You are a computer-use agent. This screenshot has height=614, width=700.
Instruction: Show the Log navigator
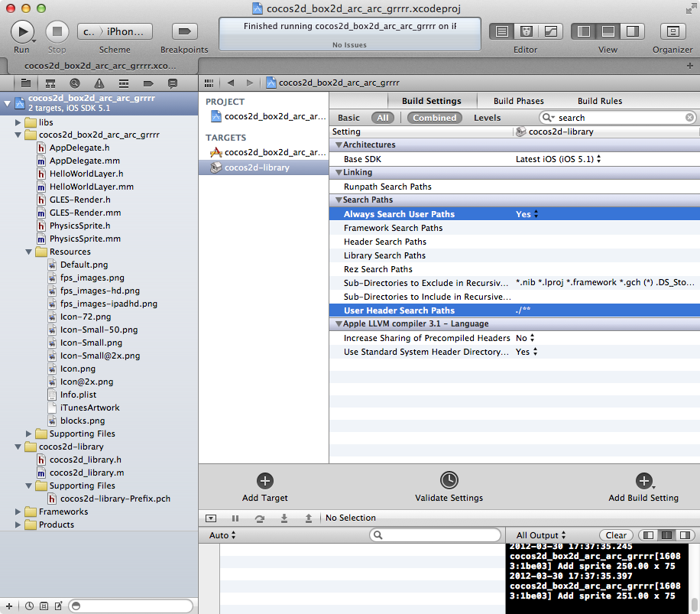tap(172, 83)
